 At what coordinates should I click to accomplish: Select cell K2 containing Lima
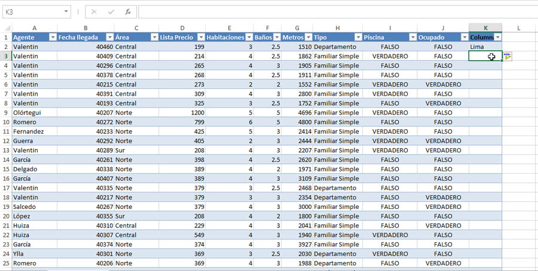(485, 47)
